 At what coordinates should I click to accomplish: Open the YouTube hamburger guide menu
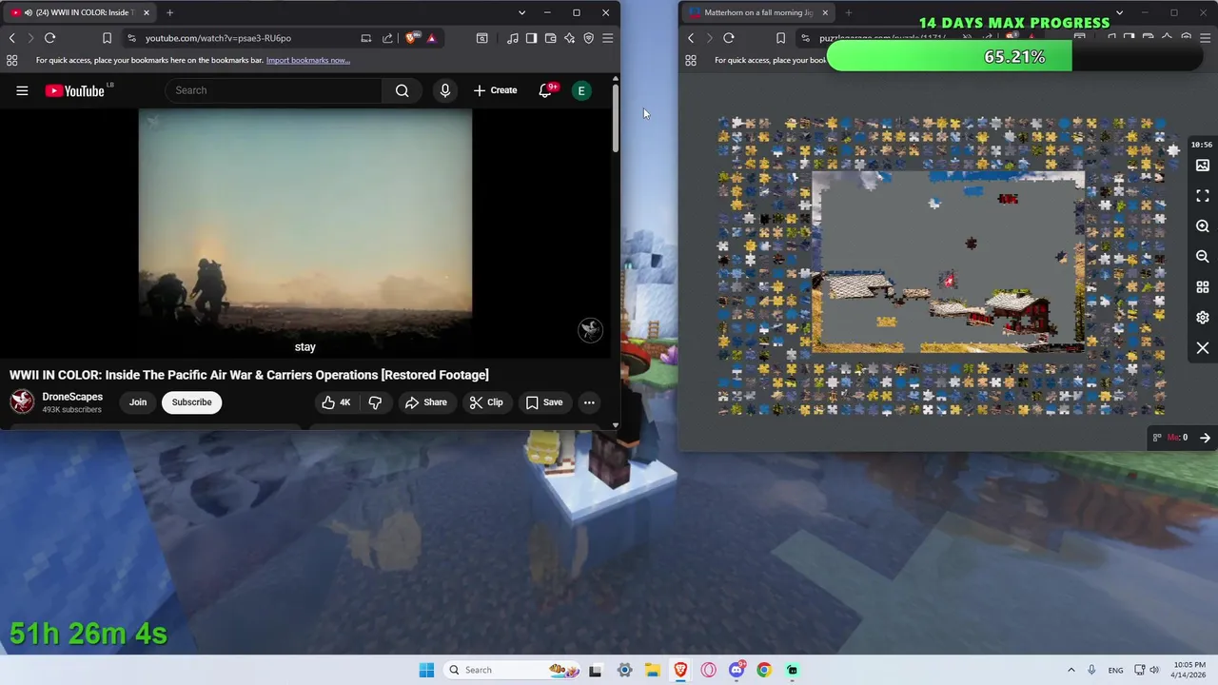(22, 90)
